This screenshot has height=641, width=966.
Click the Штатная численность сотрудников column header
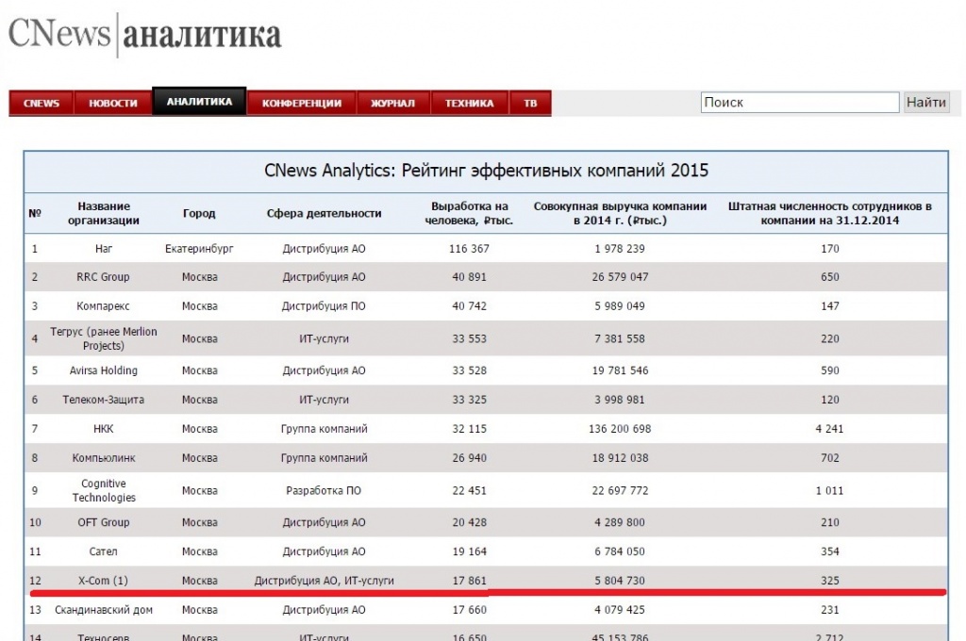coord(829,213)
